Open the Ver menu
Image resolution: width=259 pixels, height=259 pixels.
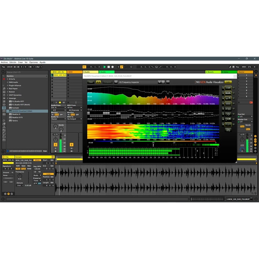[x=26, y=62]
